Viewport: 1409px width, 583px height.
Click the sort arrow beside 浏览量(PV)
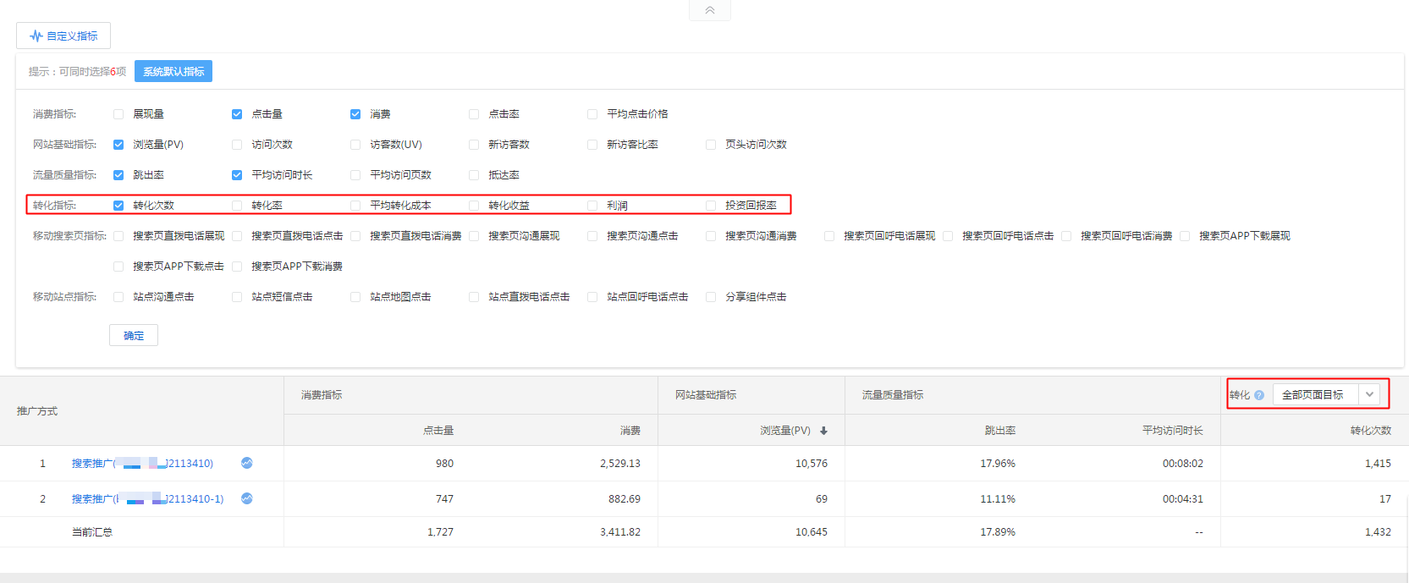pos(823,431)
